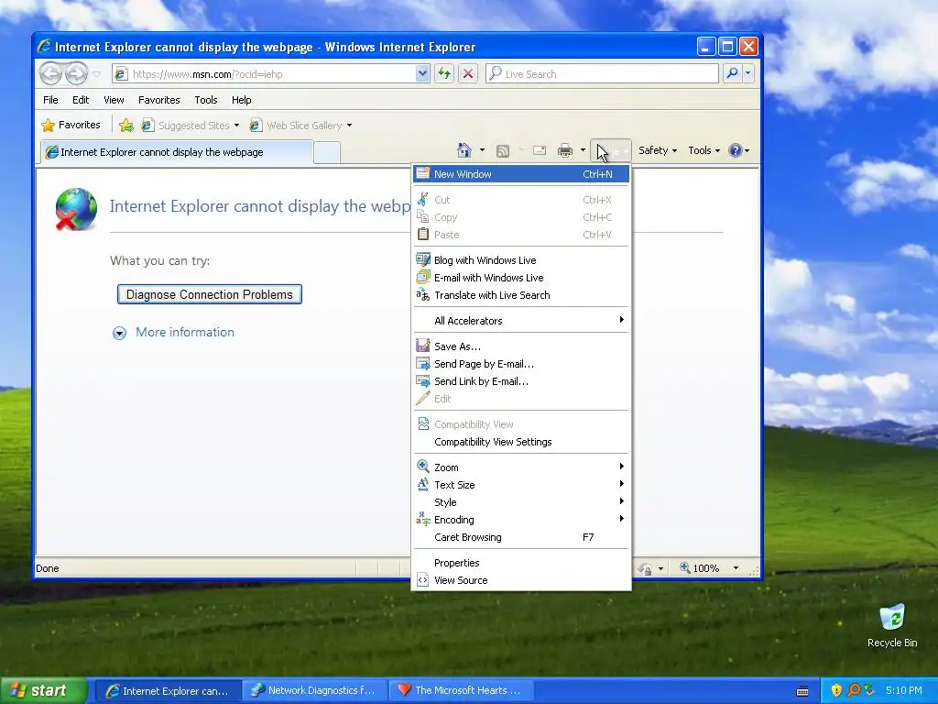This screenshot has width=938, height=704.
Task: Open the Style submenu
Action: pos(521,502)
